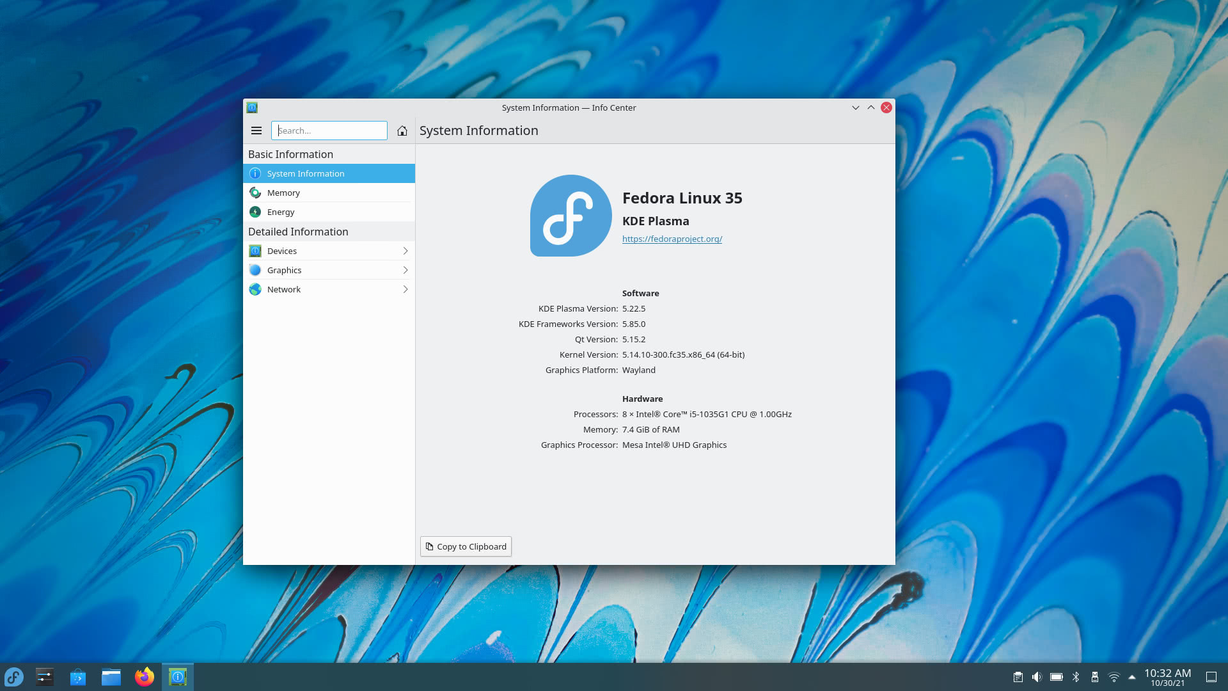Expand the Network section chevron
Viewport: 1228px width, 691px height.
pyautogui.click(x=405, y=289)
